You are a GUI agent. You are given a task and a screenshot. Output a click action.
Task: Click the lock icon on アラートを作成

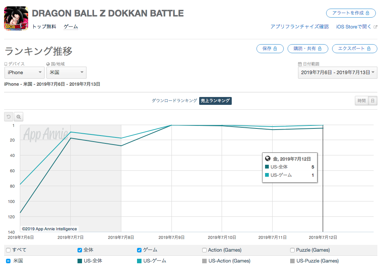[367, 13]
